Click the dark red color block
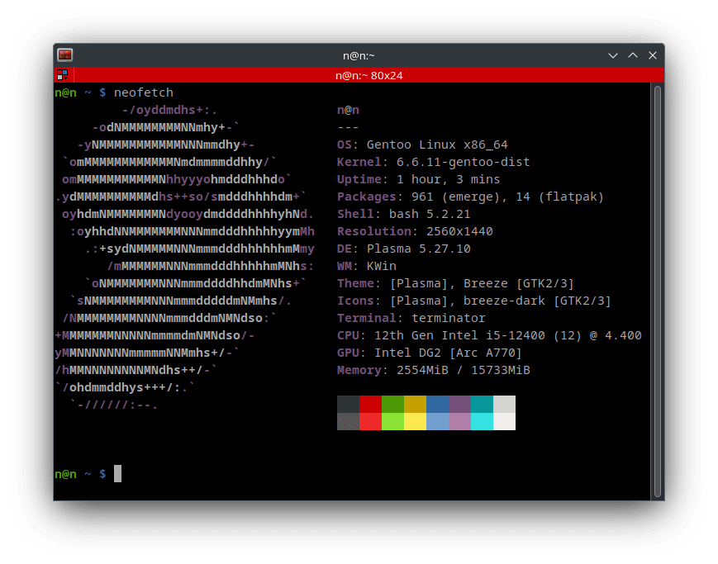 click(370, 405)
